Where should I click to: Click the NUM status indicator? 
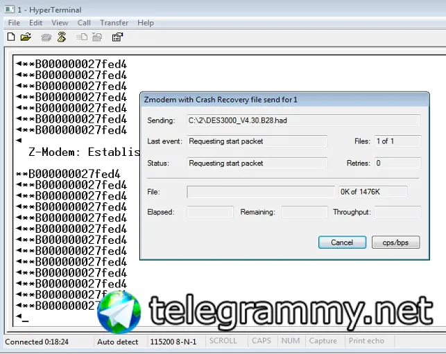[291, 341]
